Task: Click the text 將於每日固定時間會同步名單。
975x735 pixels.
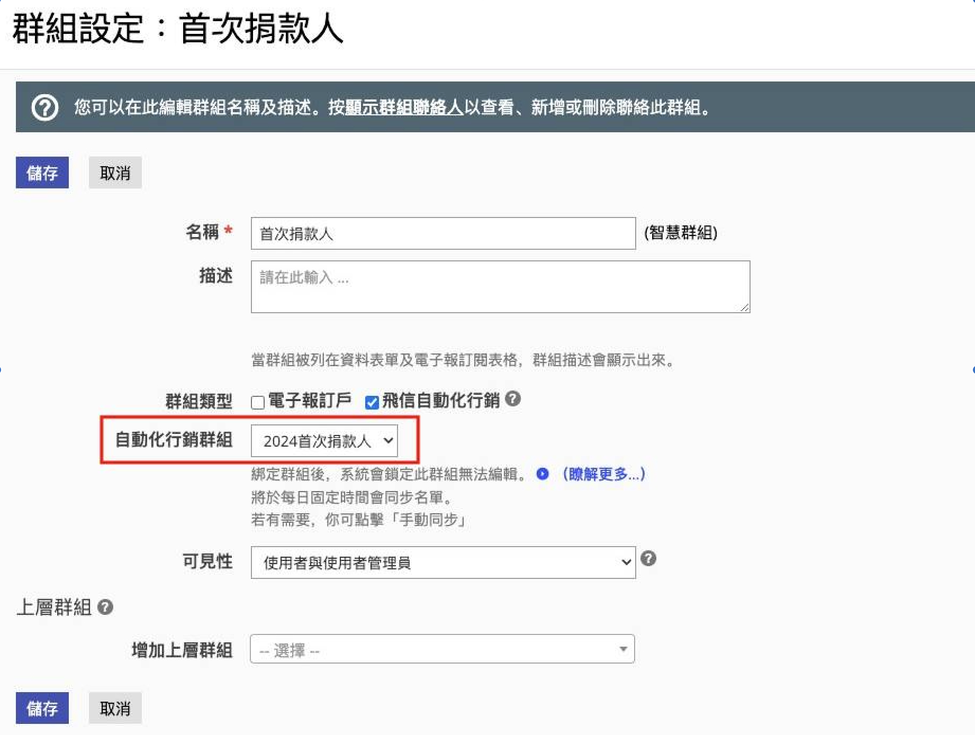Action: [x=351, y=497]
